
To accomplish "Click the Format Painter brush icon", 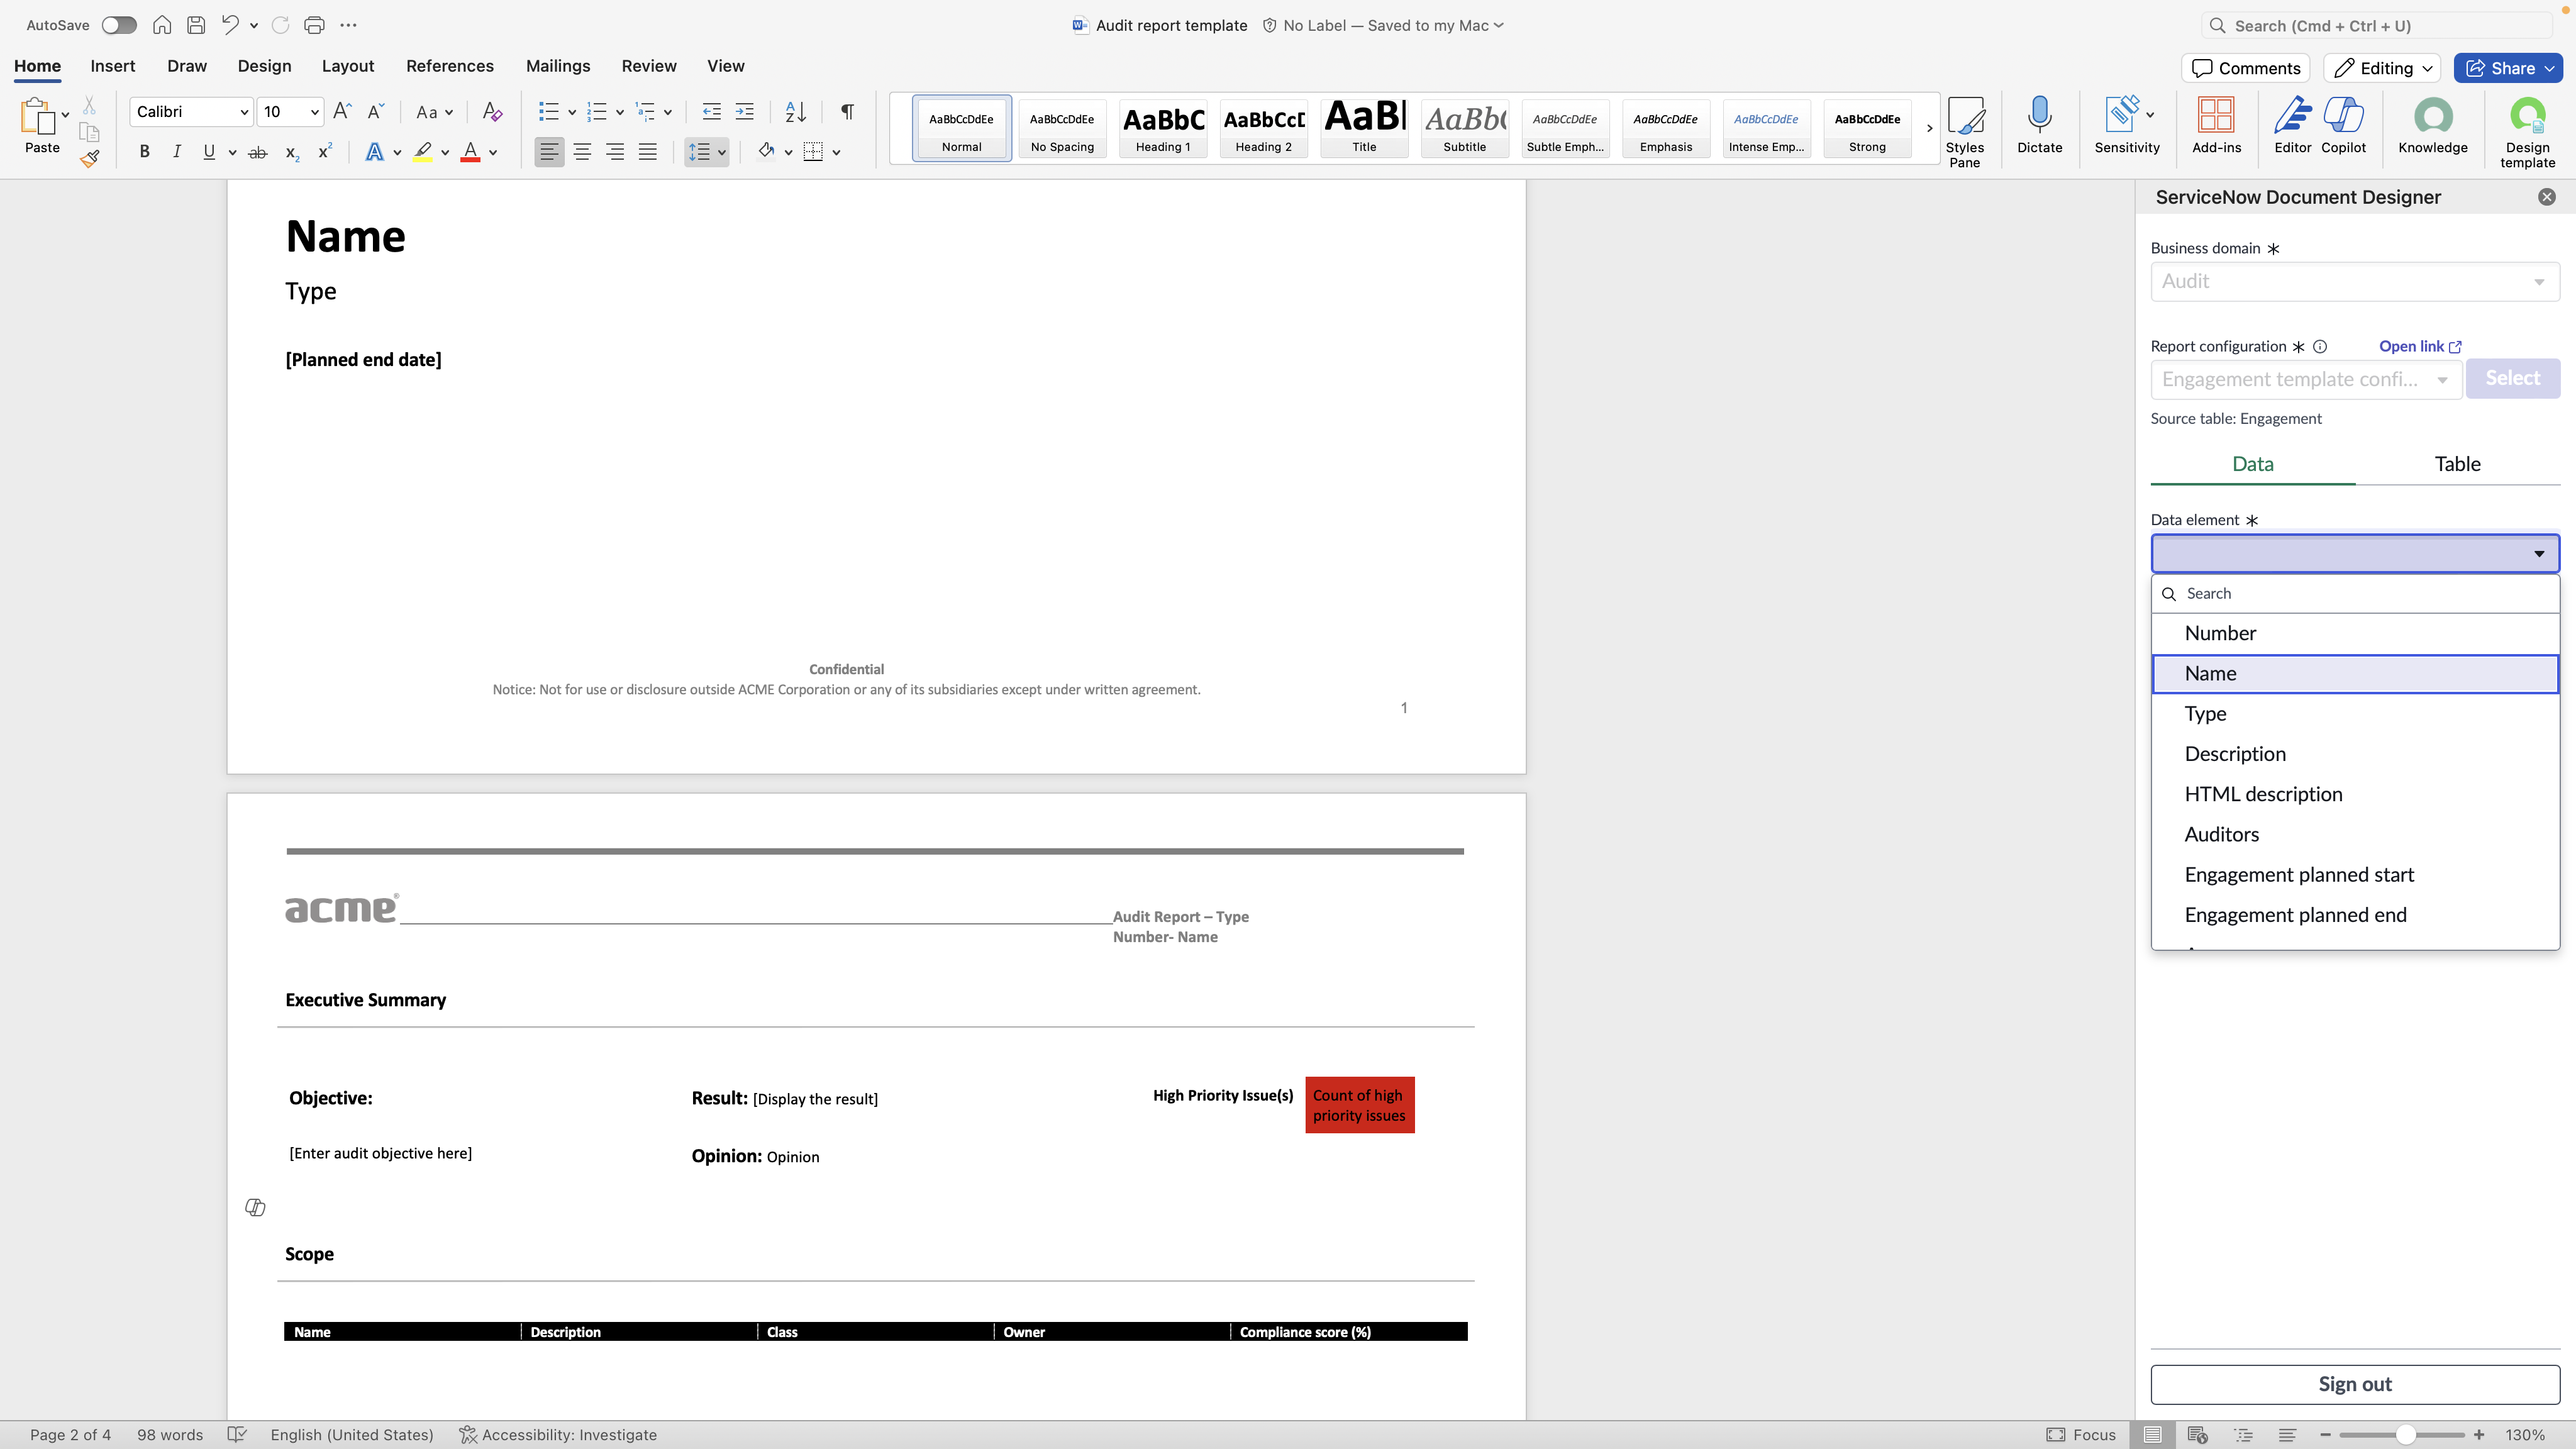I will [90, 157].
